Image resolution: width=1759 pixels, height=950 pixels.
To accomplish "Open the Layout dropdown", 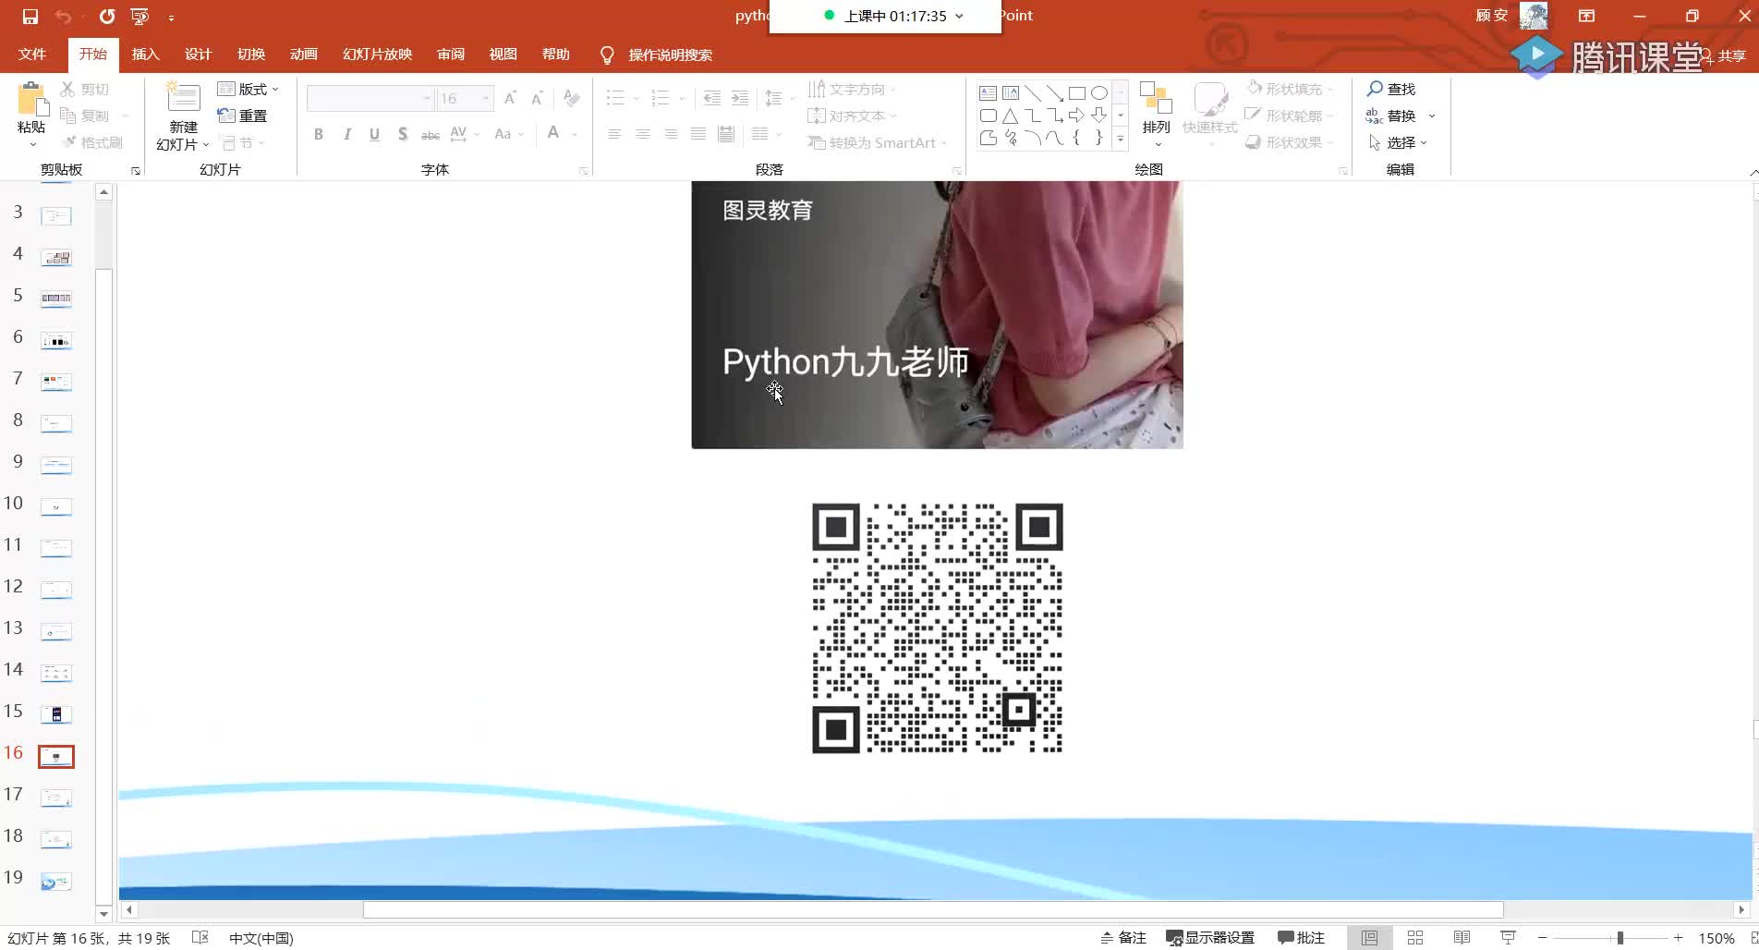I will click(248, 89).
